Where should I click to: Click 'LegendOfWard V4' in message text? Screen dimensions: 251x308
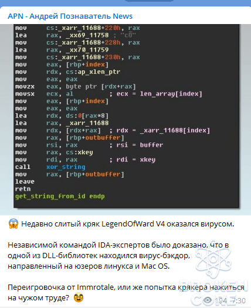click(x=133, y=224)
